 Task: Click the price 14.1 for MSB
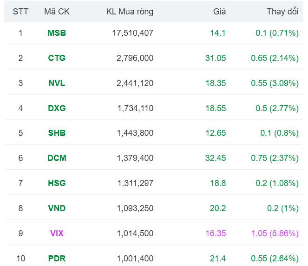[x=218, y=33]
